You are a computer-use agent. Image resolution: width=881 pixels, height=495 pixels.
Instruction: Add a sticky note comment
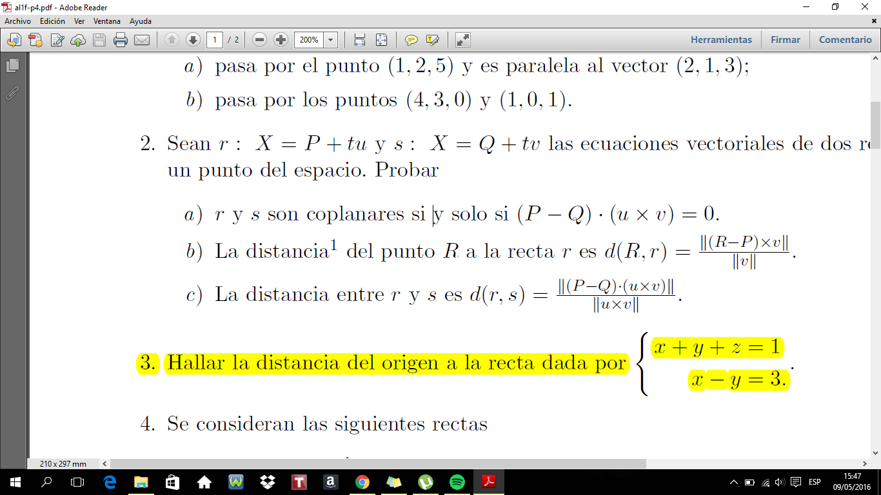(411, 40)
